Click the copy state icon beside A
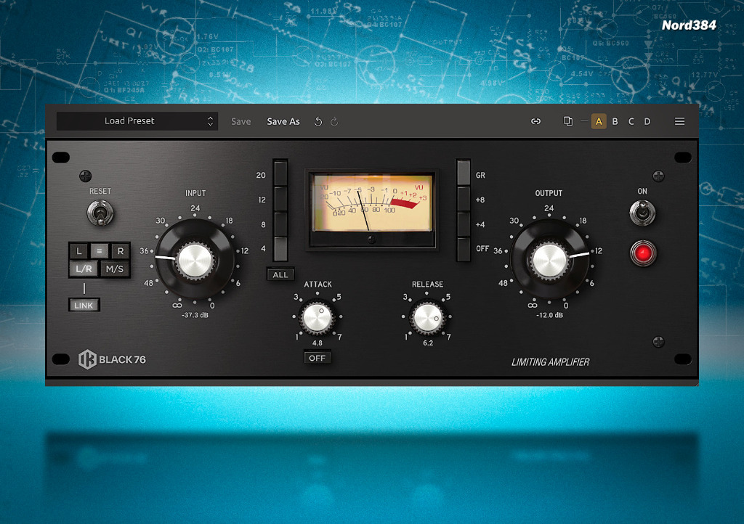The image size is (744, 524). click(567, 121)
